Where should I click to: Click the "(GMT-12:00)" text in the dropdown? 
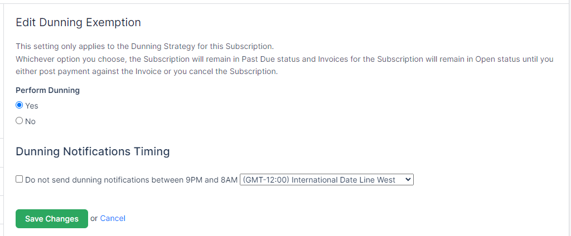(x=265, y=180)
